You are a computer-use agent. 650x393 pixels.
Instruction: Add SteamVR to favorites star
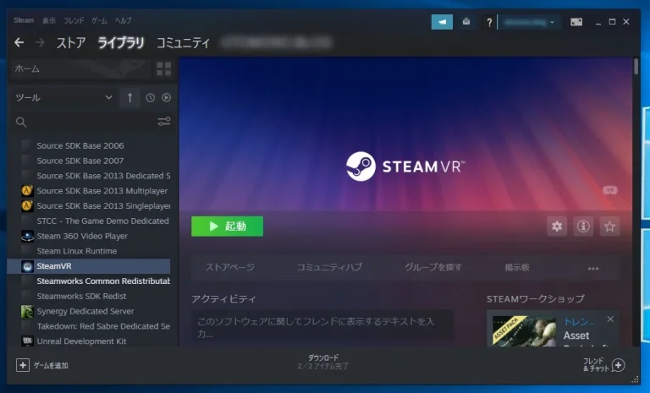point(609,227)
